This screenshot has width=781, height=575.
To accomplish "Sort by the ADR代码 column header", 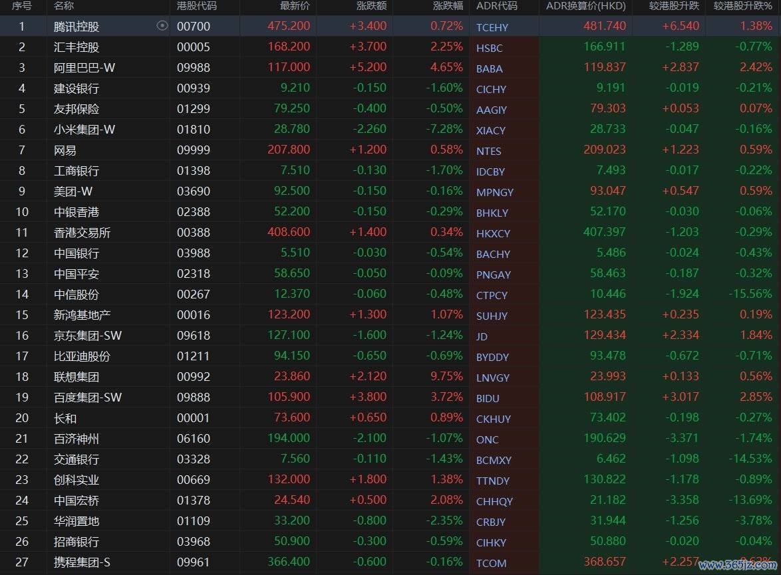I will [x=496, y=6].
